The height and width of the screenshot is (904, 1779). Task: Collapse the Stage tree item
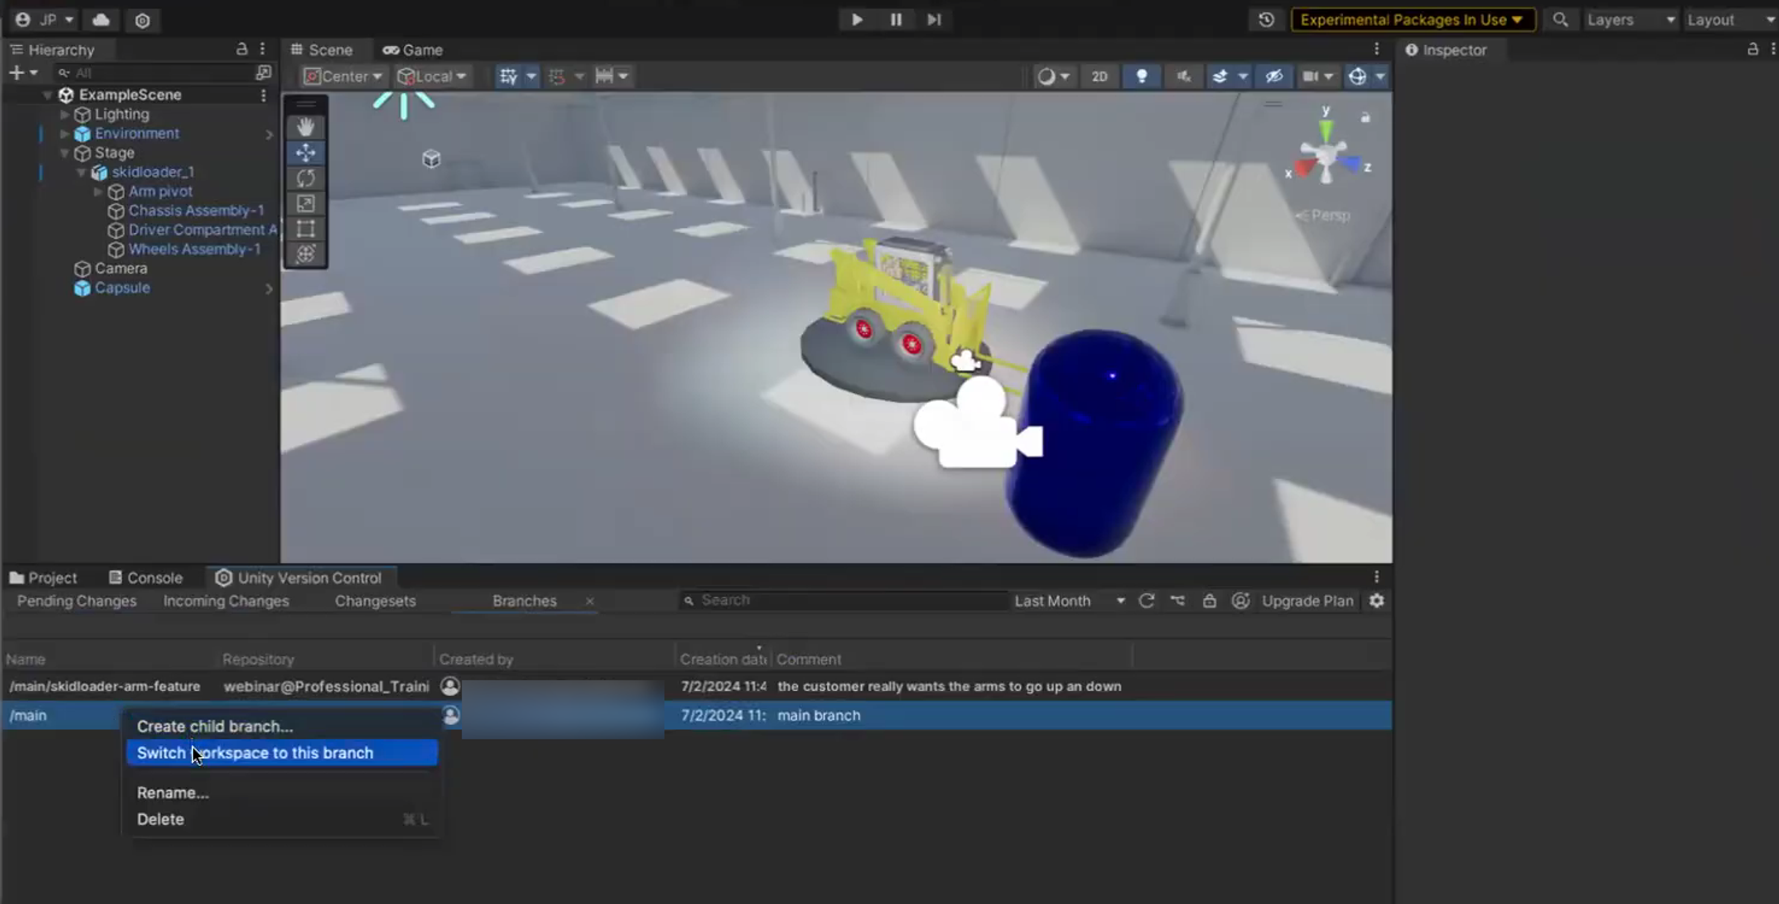pos(64,152)
